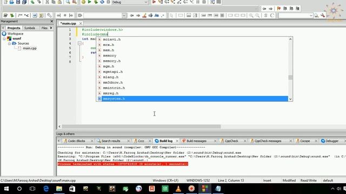
Task: Save the current file with the disk icon
Action: (x=18, y=2)
